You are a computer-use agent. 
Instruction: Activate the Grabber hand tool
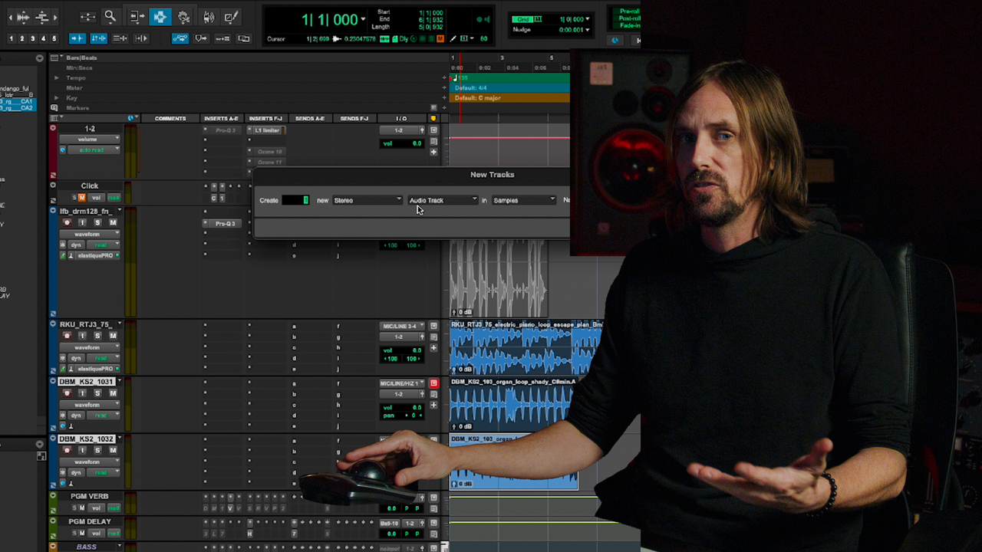coord(184,16)
